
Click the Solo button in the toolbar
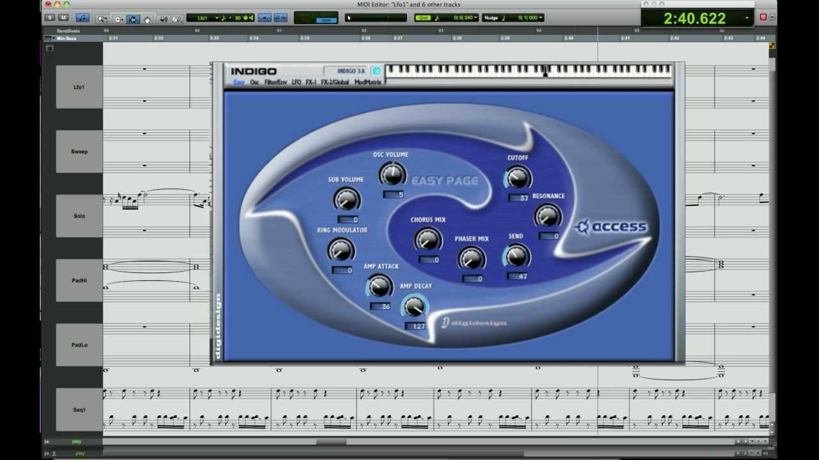[x=50, y=17]
